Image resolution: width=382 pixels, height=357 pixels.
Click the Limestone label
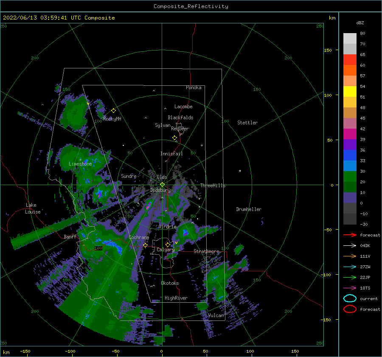tap(80, 164)
